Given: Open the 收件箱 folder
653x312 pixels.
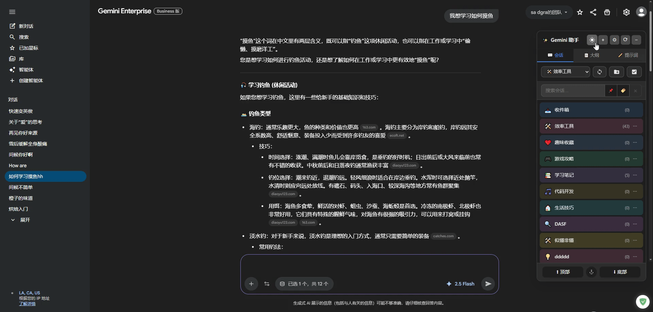Looking at the screenshot, I should point(591,110).
